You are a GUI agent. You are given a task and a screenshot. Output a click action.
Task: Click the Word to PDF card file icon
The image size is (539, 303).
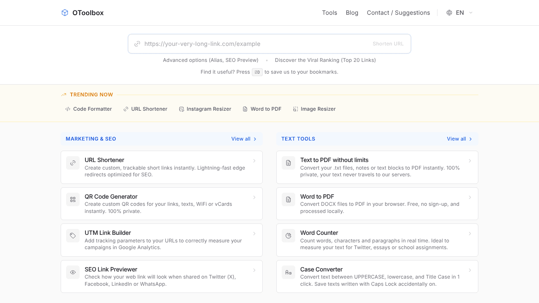tap(288, 199)
